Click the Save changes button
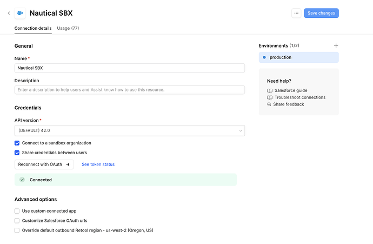The width and height of the screenshot is (373, 244). (x=321, y=13)
